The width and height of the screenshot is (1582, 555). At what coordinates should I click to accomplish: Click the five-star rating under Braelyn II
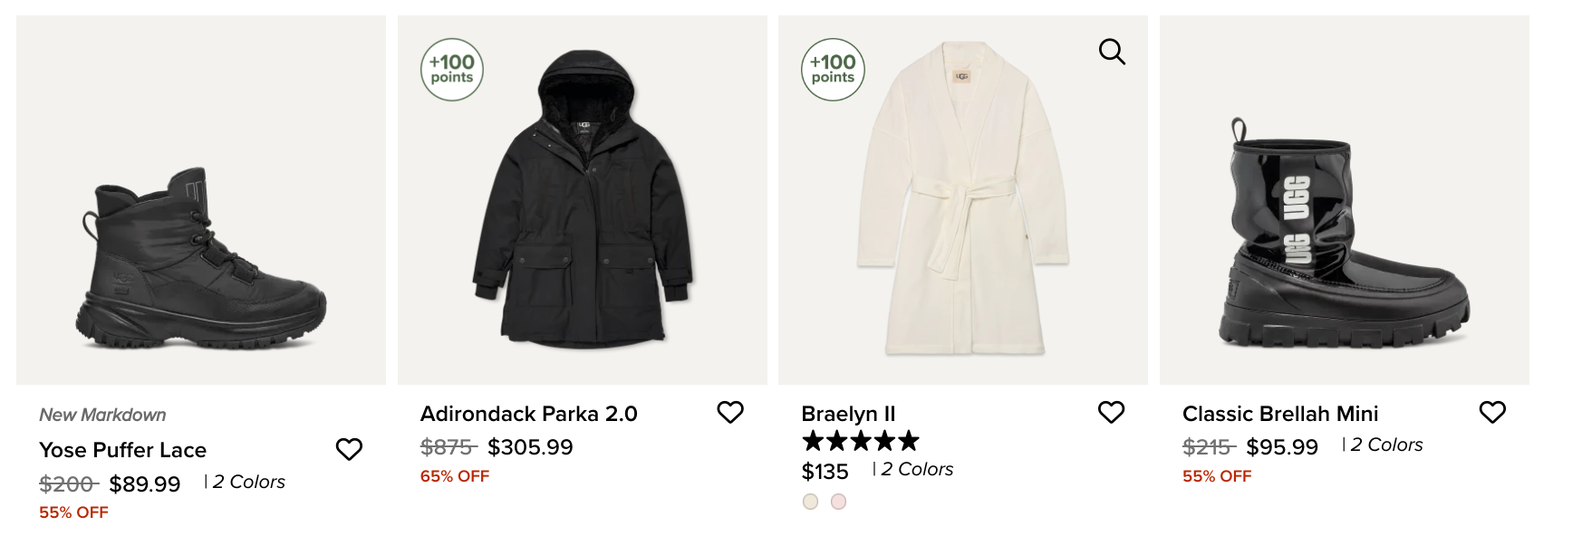pyautogui.click(x=861, y=442)
